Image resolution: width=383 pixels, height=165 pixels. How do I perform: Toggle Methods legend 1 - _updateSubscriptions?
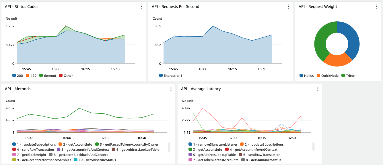(x=34, y=144)
